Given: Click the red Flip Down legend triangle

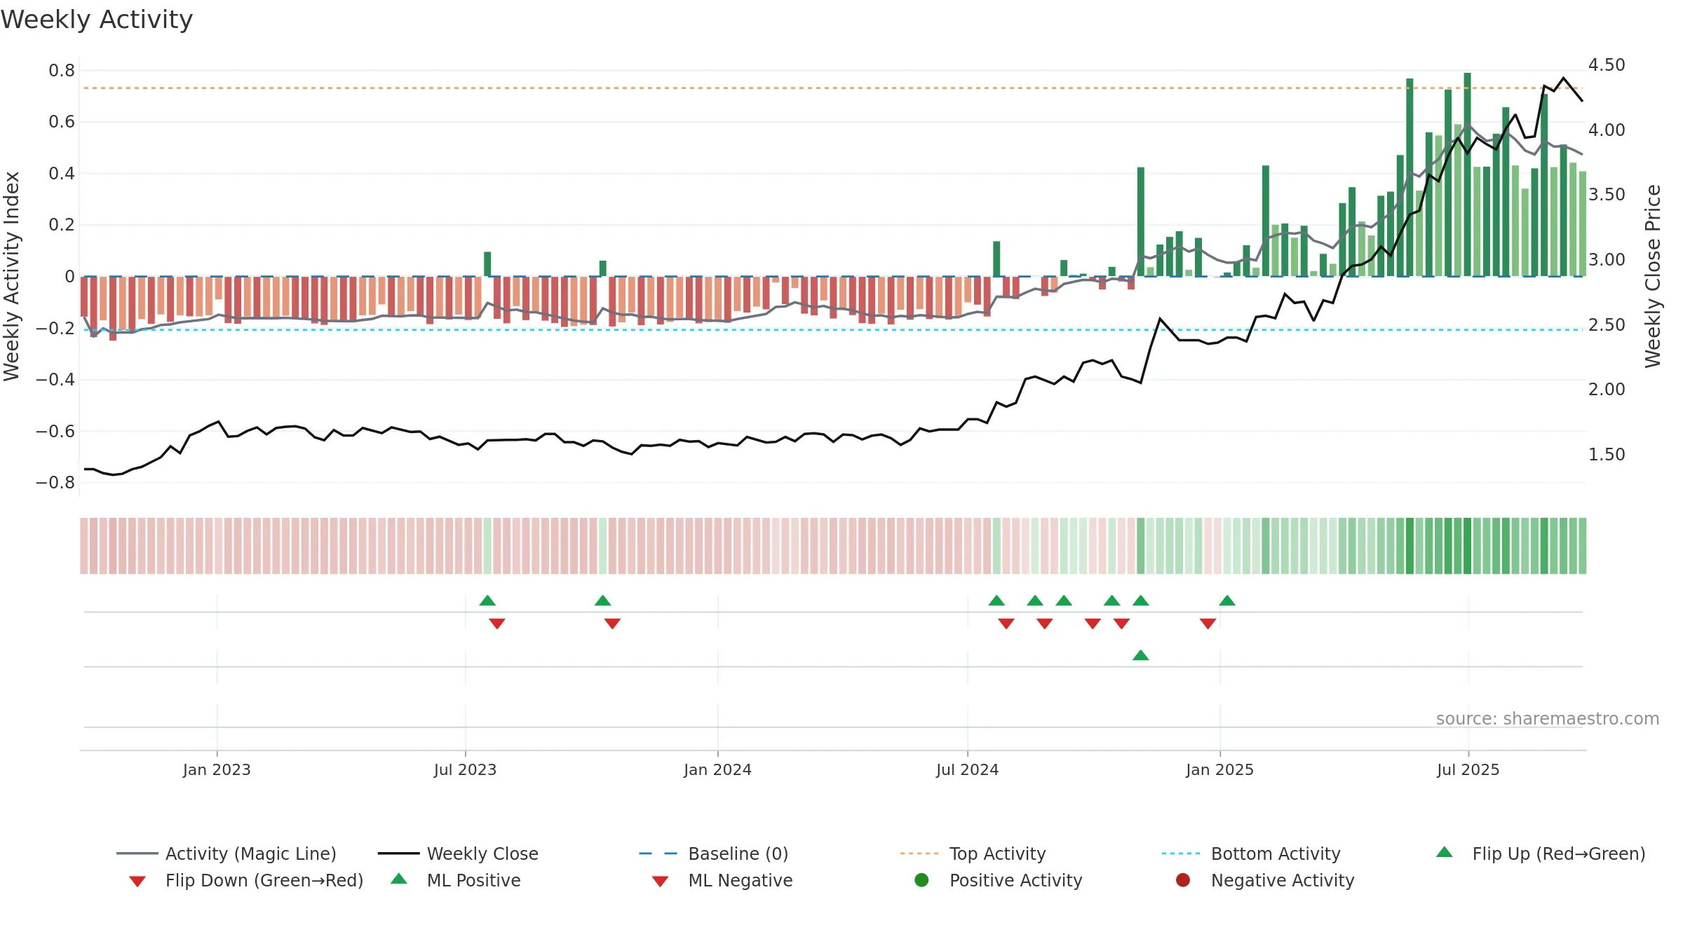Looking at the screenshot, I should click(x=137, y=882).
